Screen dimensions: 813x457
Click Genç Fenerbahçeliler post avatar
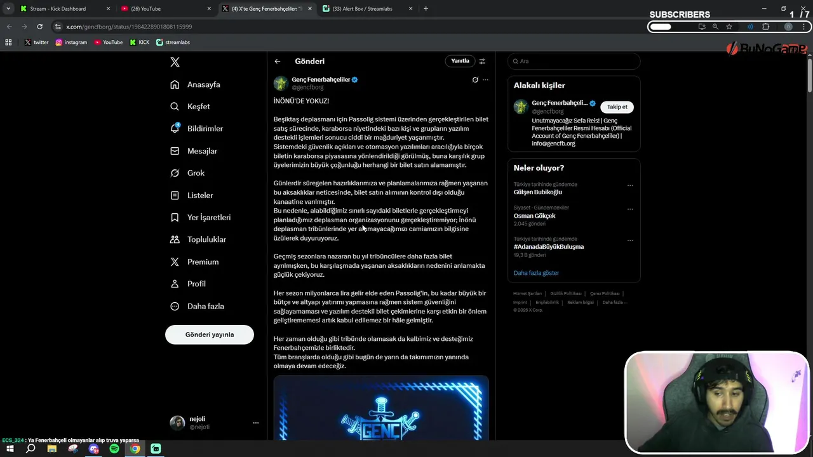281,83
